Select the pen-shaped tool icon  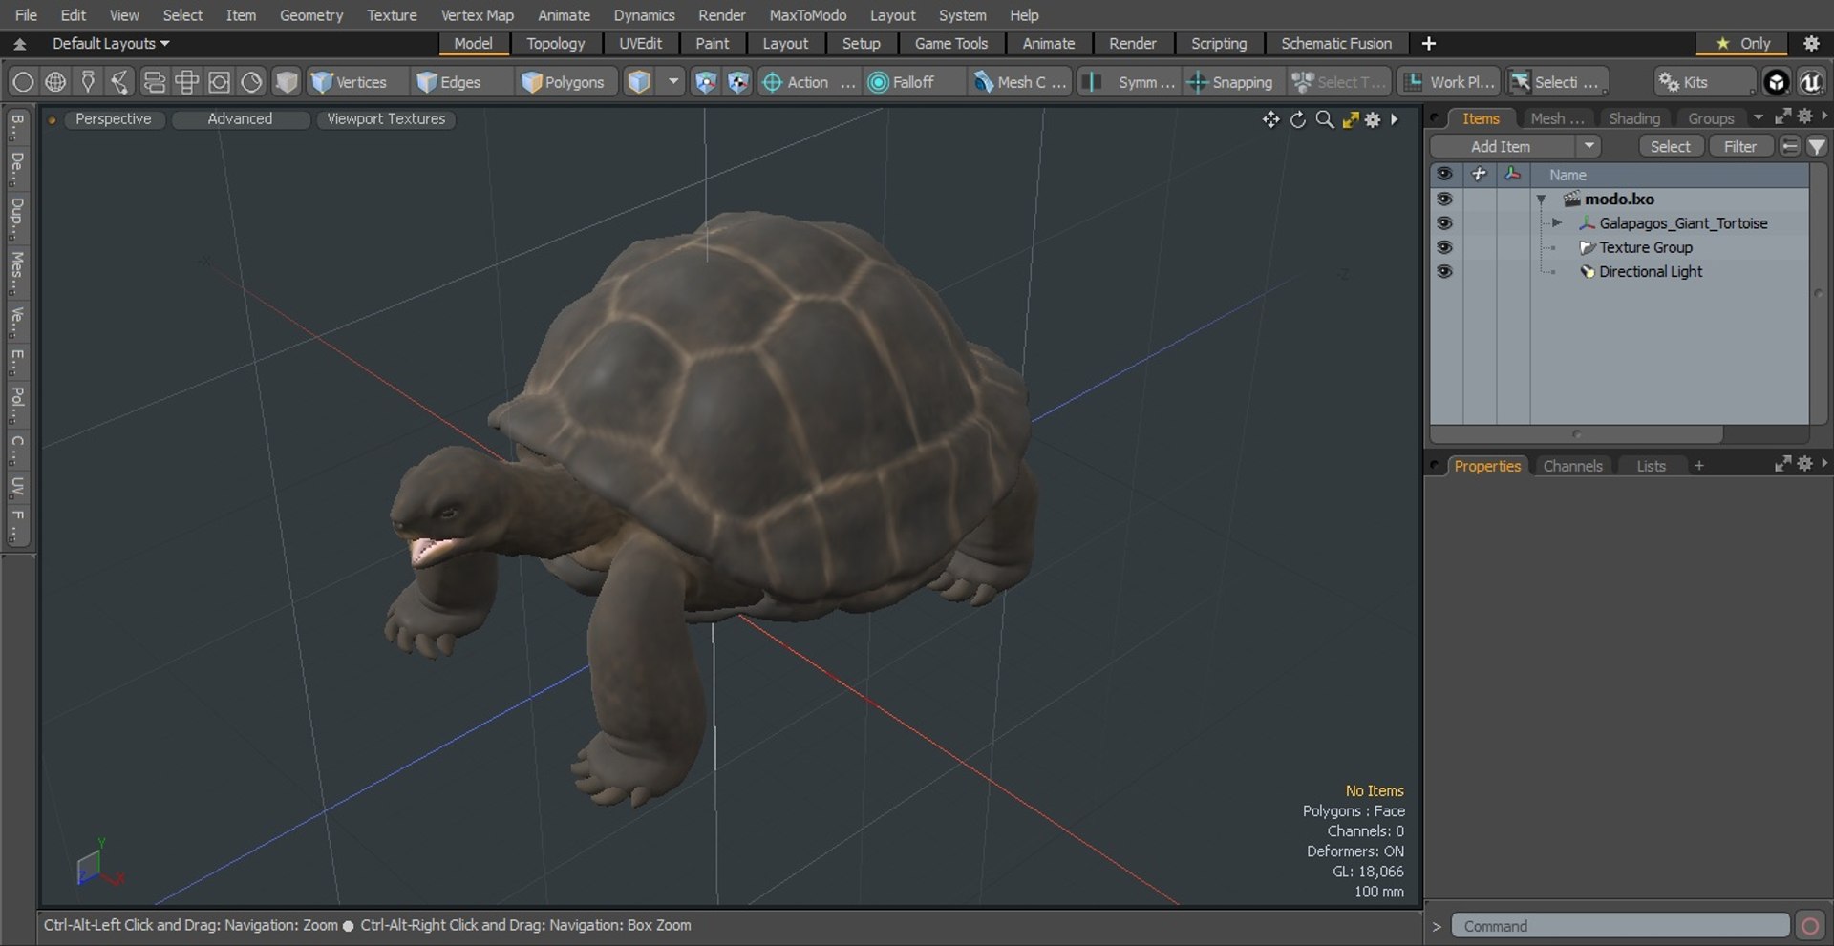tap(88, 82)
